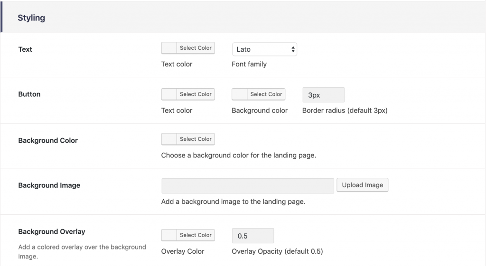Click the Text row color swatch

pos(169,48)
